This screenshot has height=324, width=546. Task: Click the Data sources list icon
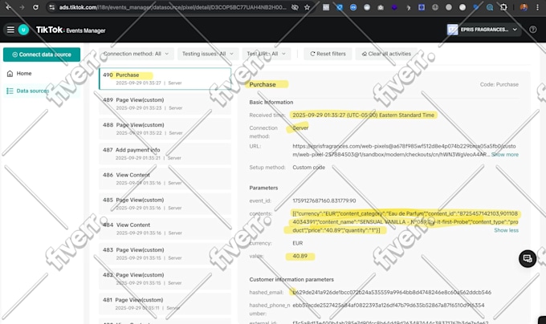(10, 91)
